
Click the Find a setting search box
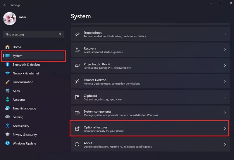(x=34, y=34)
